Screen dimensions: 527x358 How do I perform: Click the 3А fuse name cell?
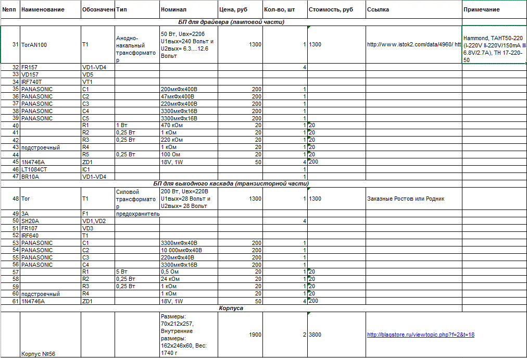pos(51,214)
